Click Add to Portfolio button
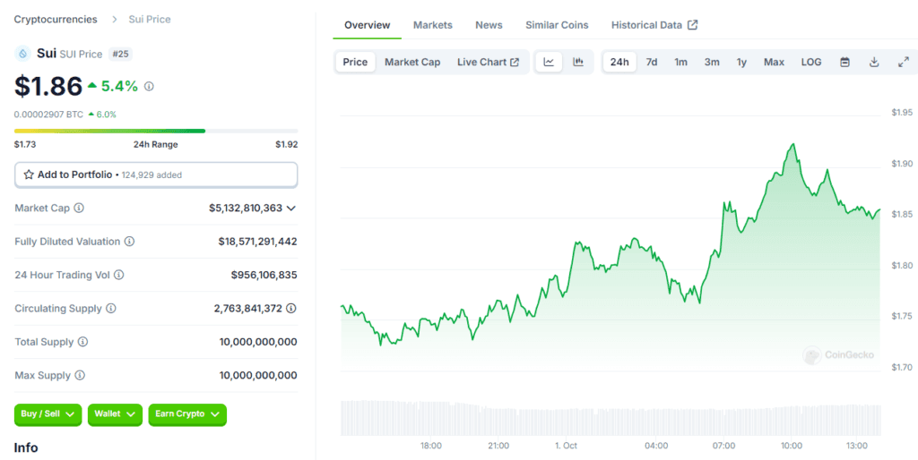Viewport: 918px width, 460px height. point(156,175)
